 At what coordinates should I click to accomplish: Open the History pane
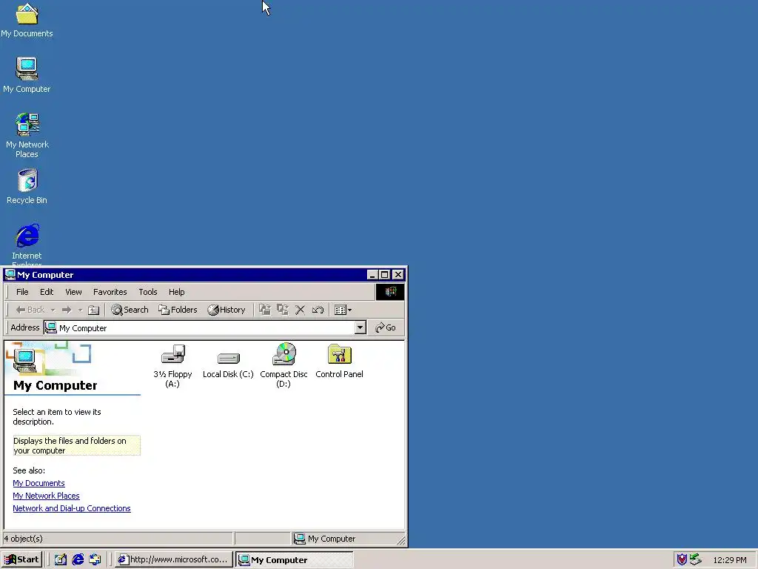coord(227,310)
